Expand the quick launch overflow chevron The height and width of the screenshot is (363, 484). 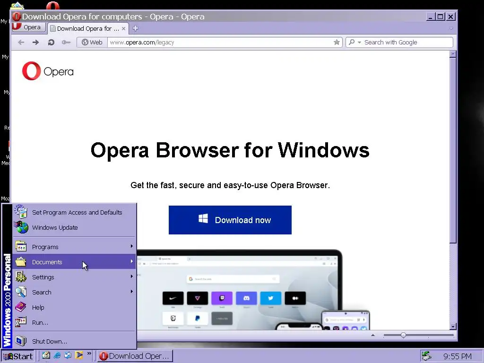pos(89,354)
